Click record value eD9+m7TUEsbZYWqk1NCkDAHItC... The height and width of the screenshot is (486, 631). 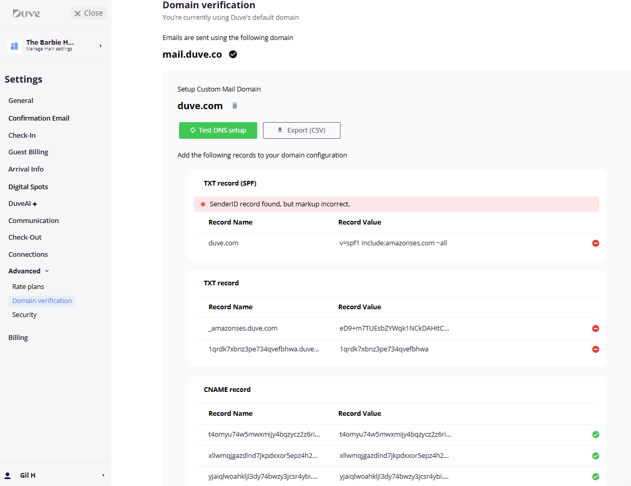click(x=394, y=328)
